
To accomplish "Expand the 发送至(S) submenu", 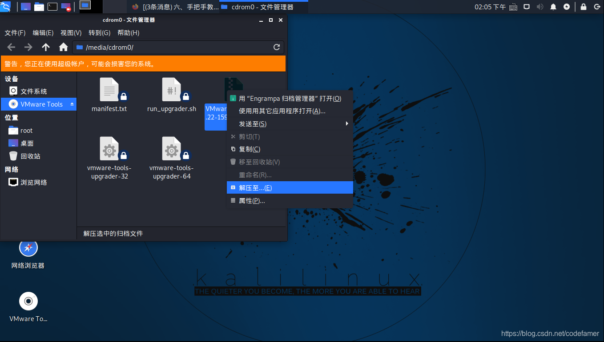I will [x=290, y=124].
